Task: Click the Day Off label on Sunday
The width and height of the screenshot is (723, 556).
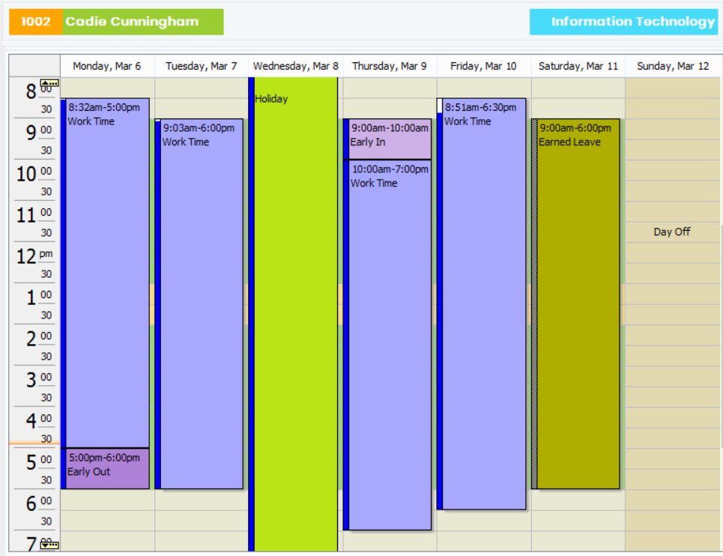Action: (671, 232)
